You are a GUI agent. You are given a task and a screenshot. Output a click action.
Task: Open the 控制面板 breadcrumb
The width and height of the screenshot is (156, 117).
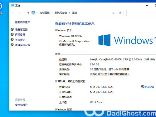coord(45,13)
